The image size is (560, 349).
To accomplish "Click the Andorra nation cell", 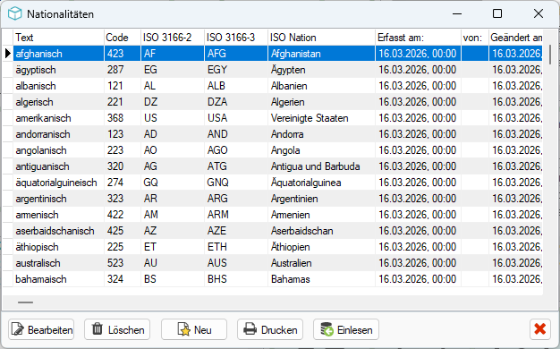I will 321,134.
